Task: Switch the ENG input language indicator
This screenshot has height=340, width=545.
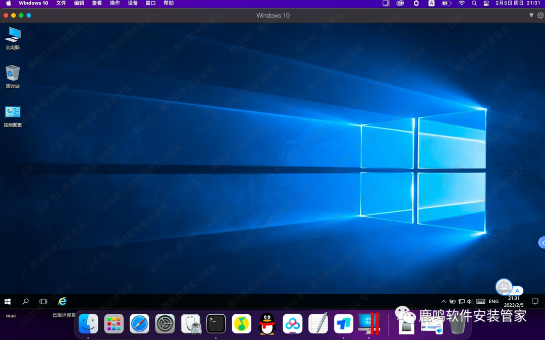Action: pos(494,301)
